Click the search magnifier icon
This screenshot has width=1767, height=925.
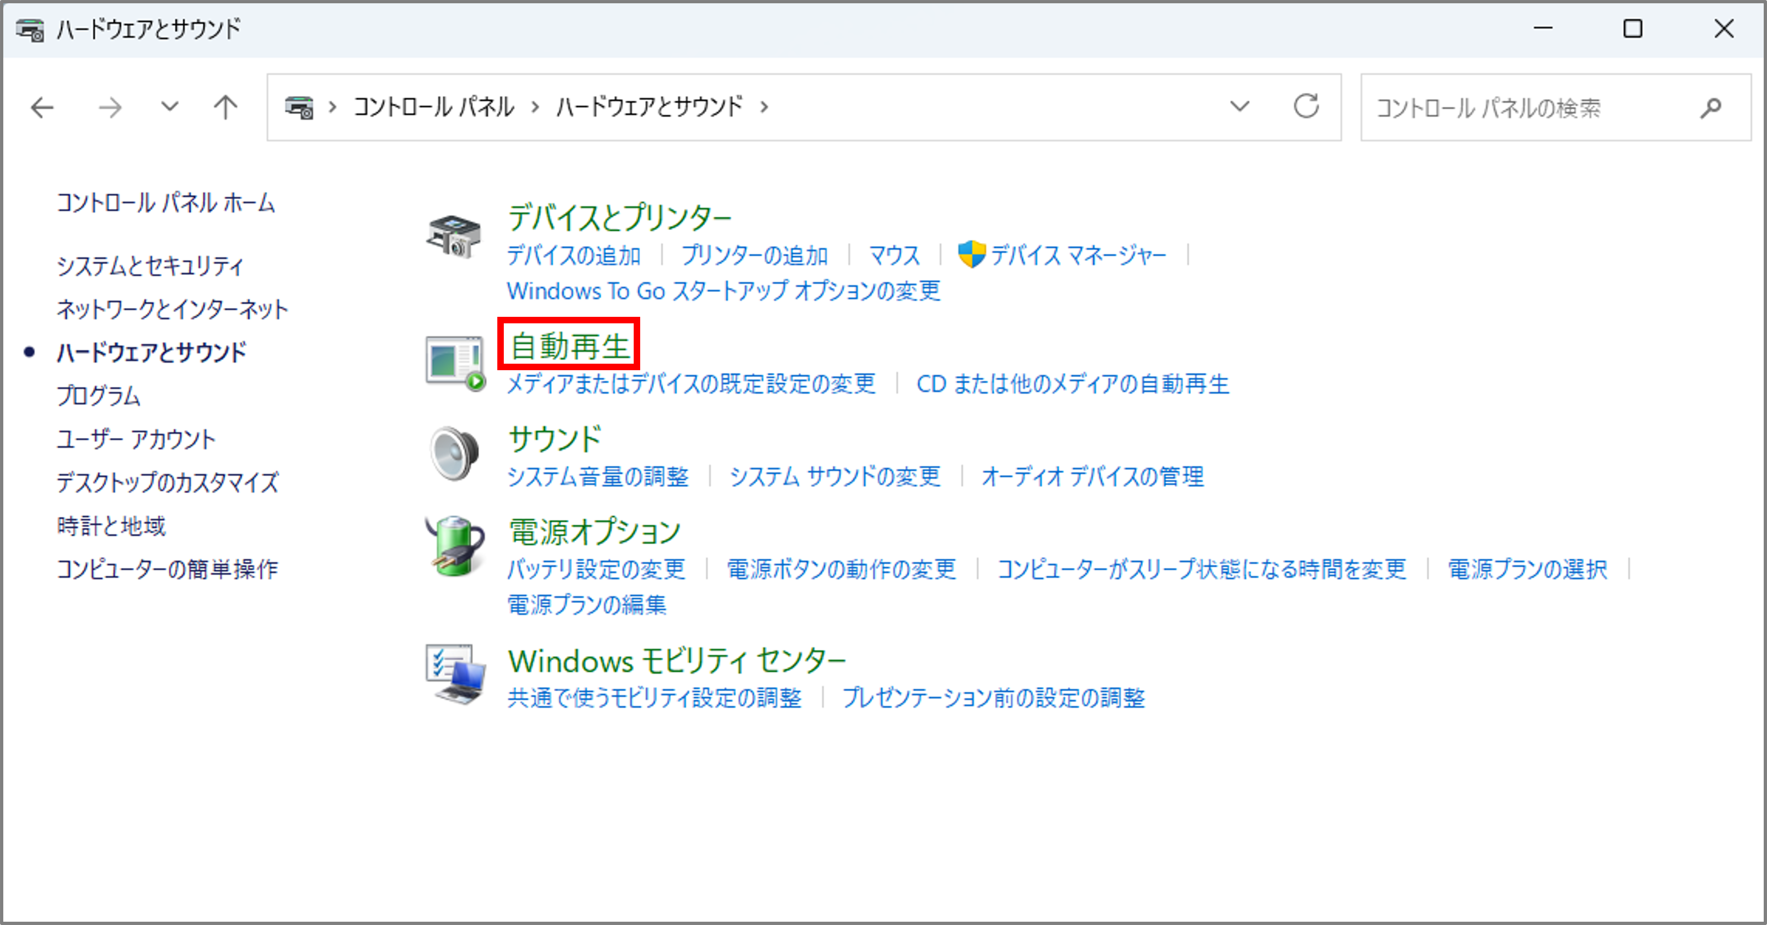1711,108
